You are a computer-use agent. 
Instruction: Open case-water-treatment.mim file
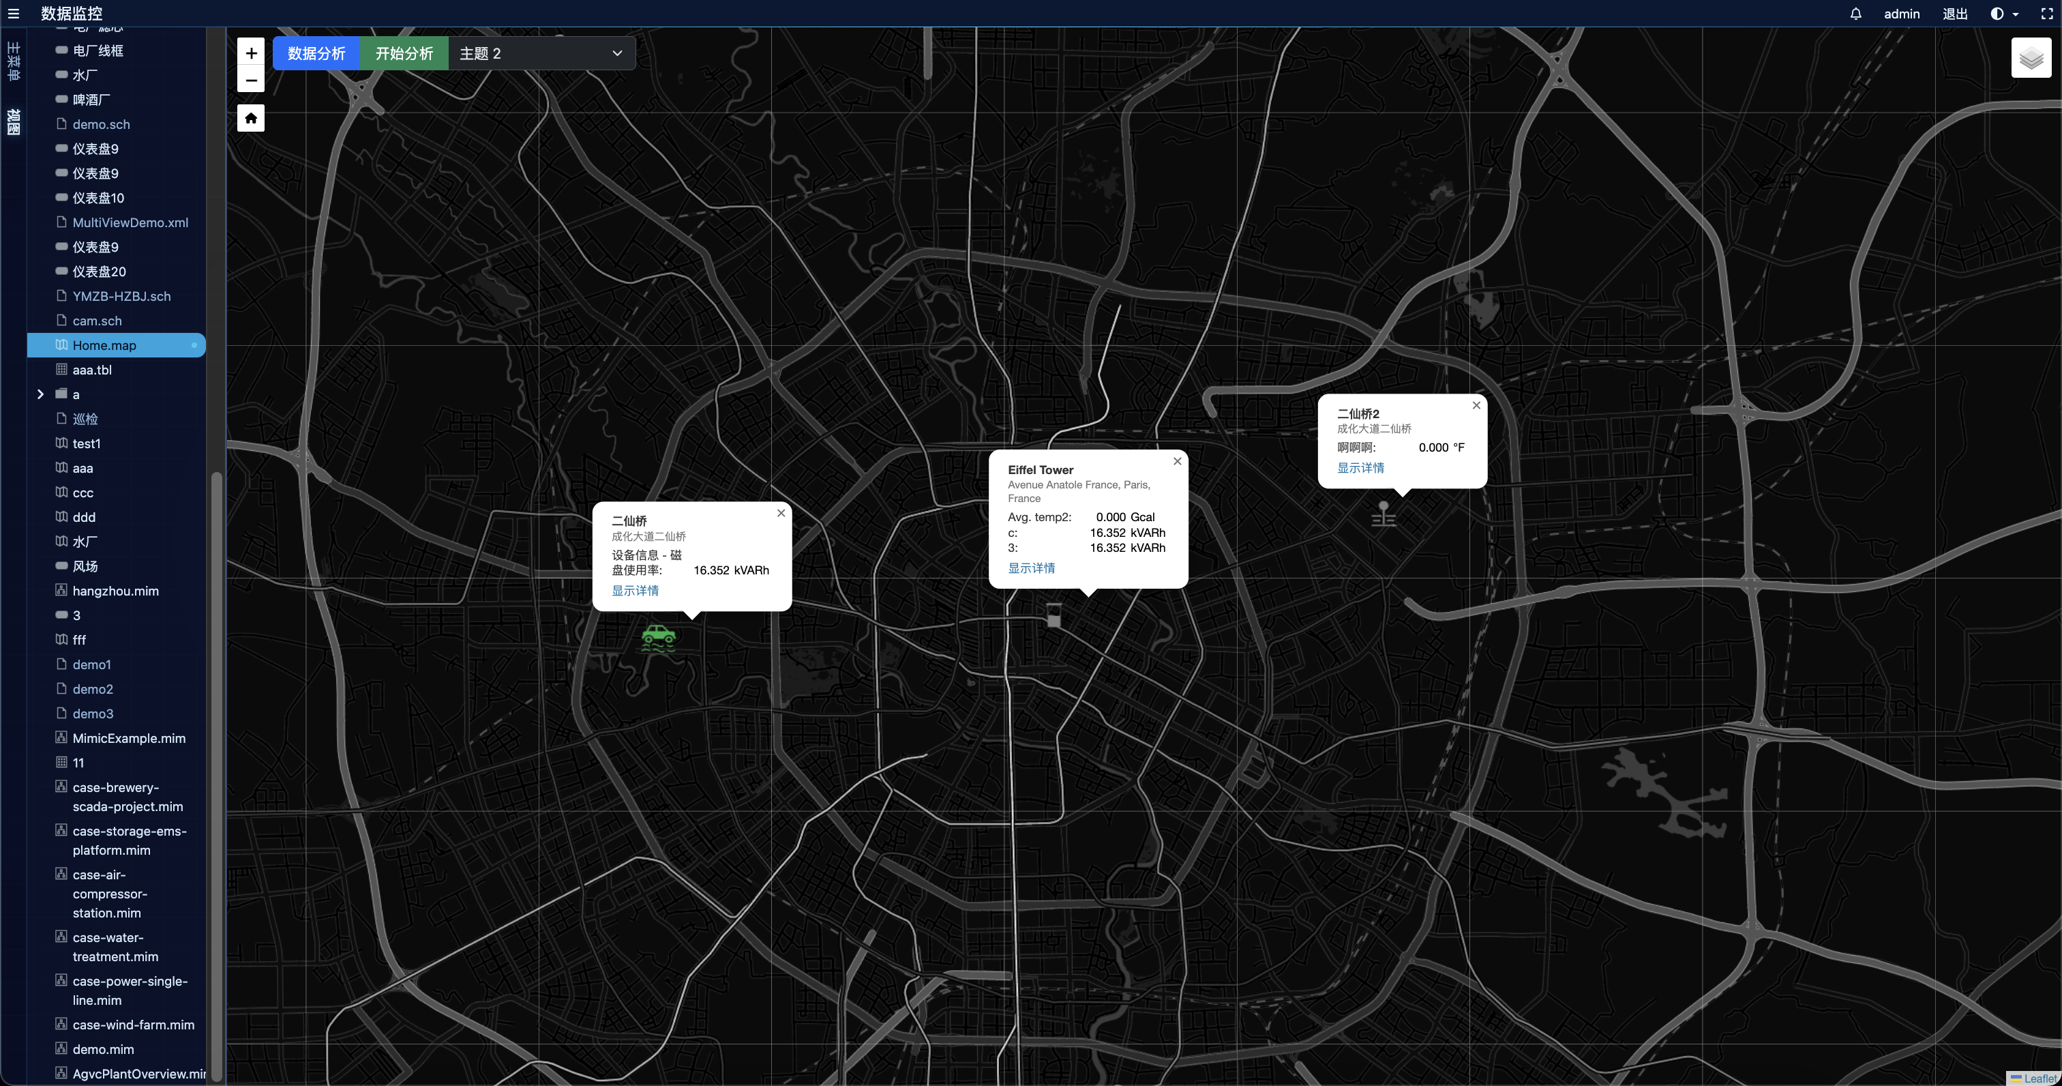[x=116, y=947]
